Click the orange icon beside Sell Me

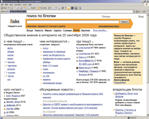point(5,109)
